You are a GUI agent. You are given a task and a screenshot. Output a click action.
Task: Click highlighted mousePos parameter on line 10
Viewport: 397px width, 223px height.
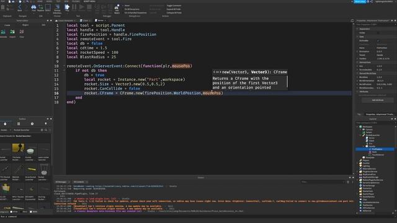[181, 66]
